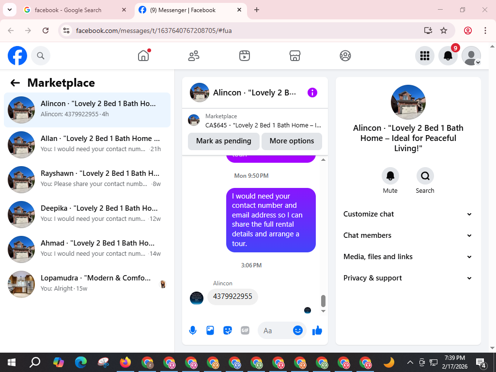This screenshot has width=496, height=372.
Task: Open taskbar clock 7:39 PM
Action: coord(454,362)
